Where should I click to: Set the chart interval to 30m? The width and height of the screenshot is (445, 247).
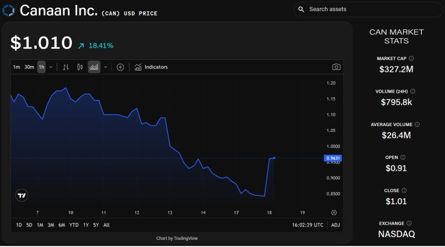pyautogui.click(x=29, y=67)
